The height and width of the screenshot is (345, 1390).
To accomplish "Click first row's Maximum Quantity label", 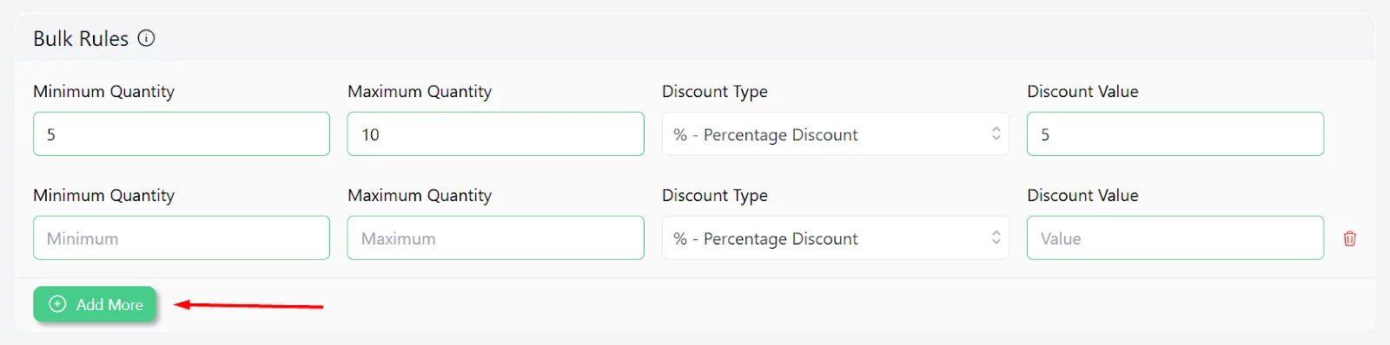I will [420, 92].
